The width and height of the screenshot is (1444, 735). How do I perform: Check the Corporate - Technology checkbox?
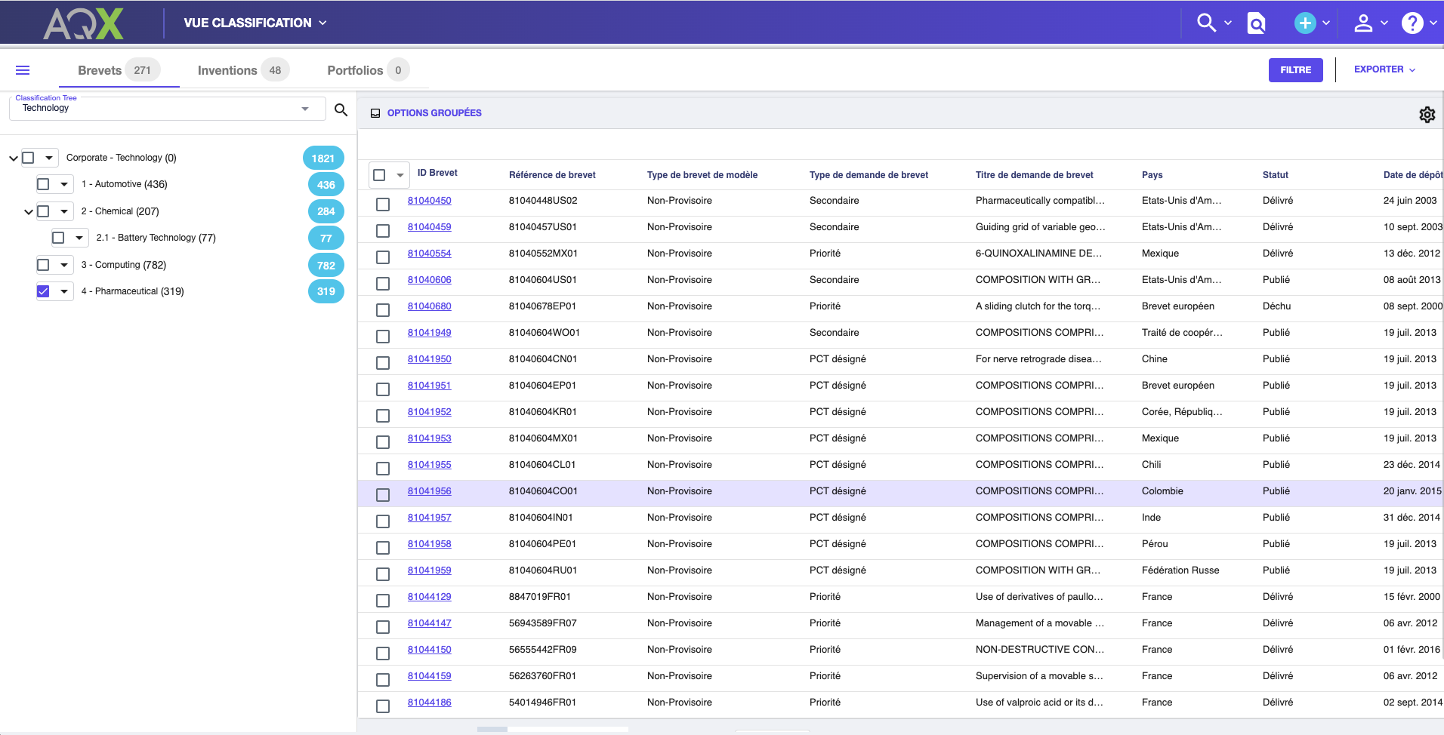29,158
